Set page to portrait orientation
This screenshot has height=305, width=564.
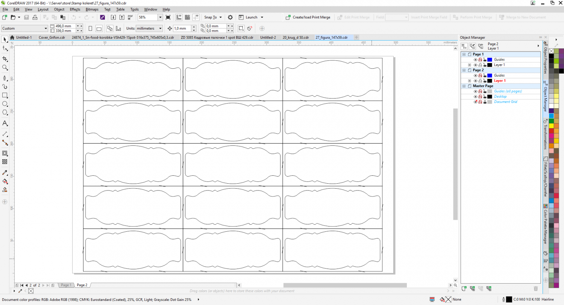click(90, 29)
